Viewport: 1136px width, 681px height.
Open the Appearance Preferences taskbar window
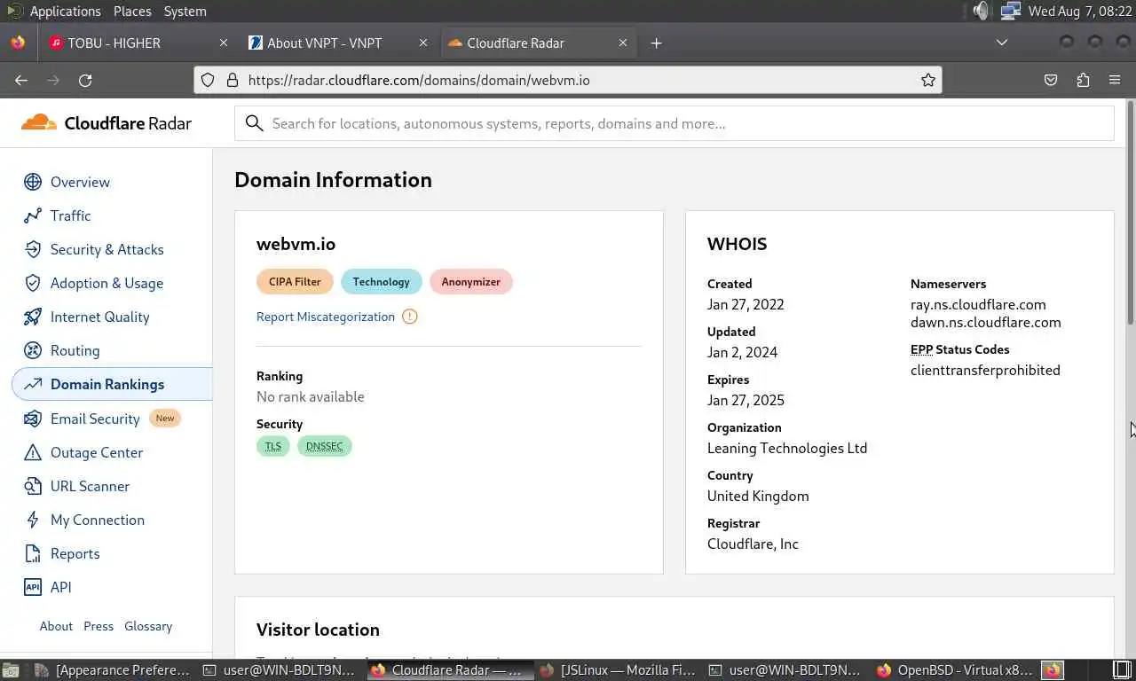[x=114, y=670]
